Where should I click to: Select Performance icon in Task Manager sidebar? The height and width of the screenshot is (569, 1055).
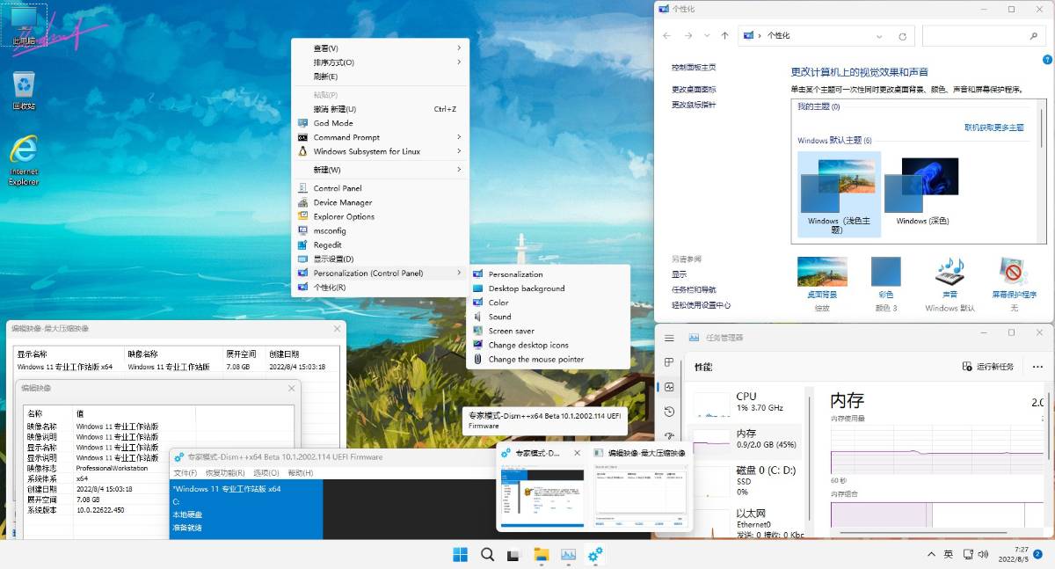pyautogui.click(x=669, y=387)
